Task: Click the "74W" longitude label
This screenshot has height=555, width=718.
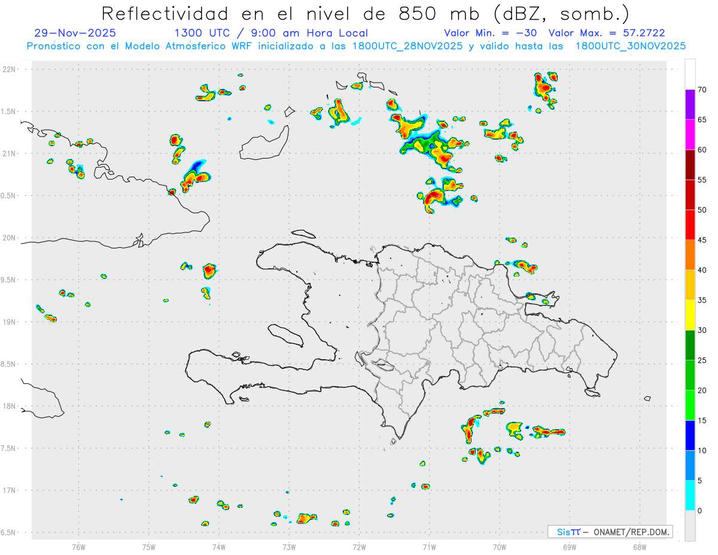Action: [x=219, y=546]
